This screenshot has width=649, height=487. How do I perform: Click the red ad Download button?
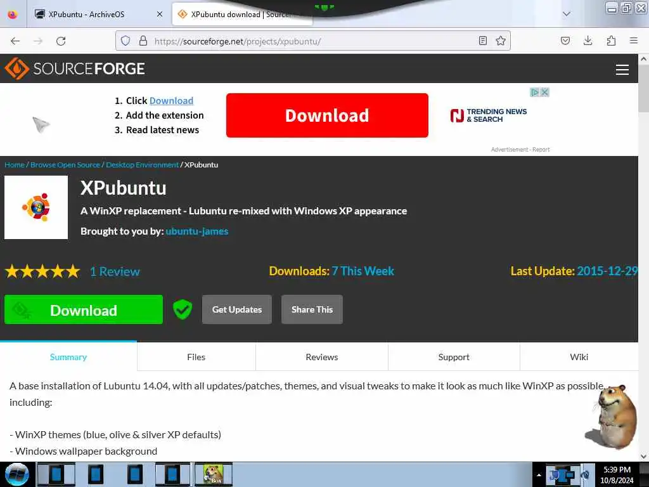327,115
